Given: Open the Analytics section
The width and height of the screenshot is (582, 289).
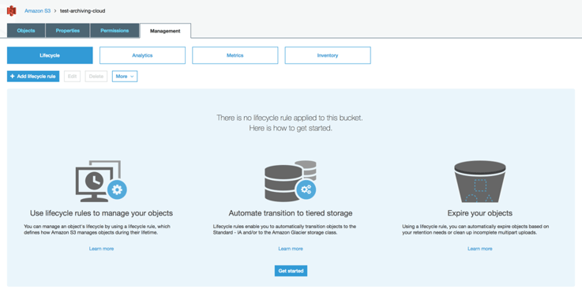Looking at the screenshot, I should 142,55.
